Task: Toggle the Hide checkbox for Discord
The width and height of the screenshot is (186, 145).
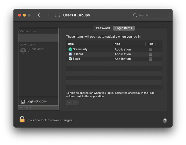Action: click(151, 54)
